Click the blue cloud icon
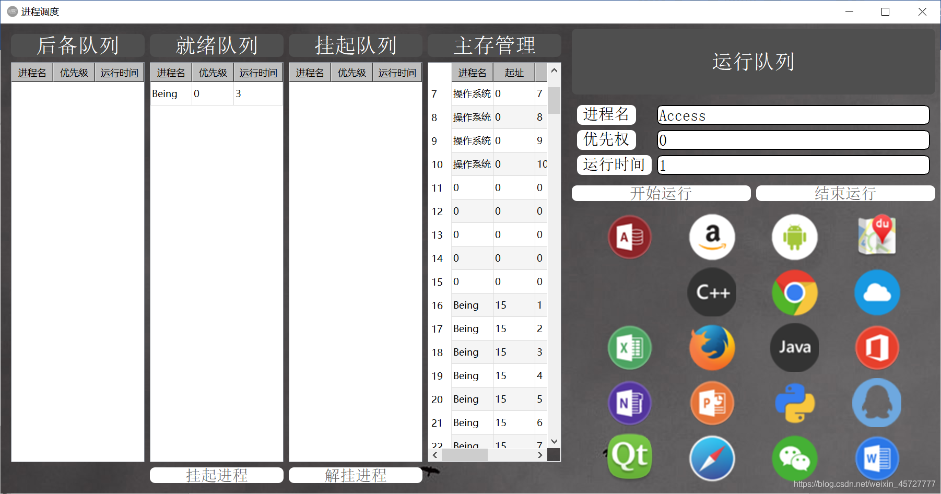Screen dimensions: 941x494 click(877, 292)
